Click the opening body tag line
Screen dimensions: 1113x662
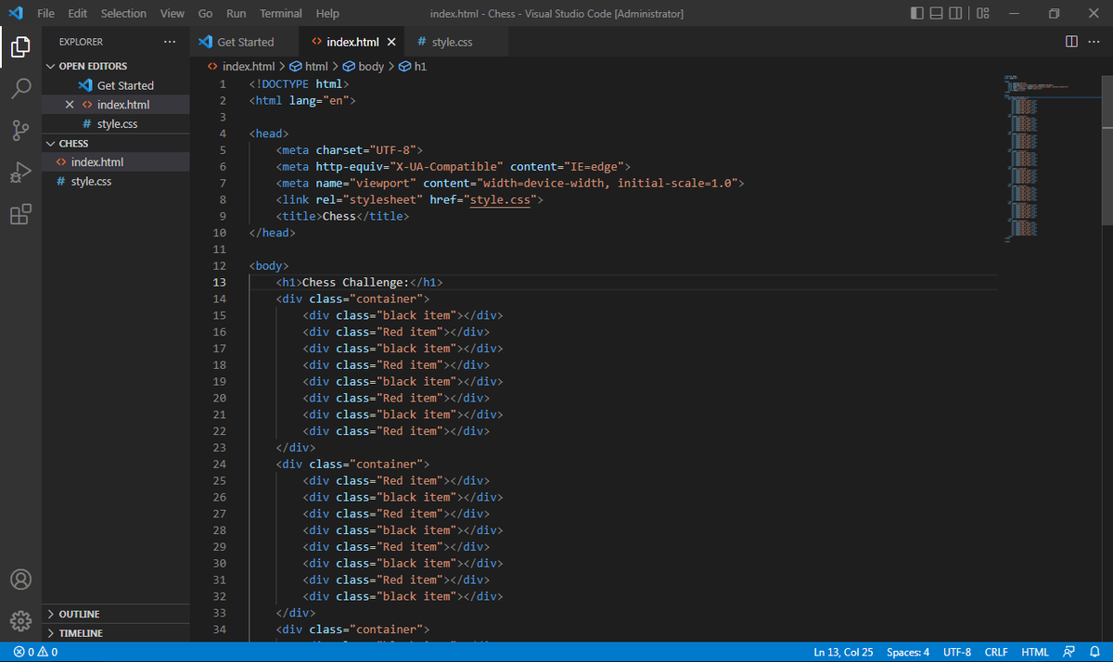tap(269, 265)
